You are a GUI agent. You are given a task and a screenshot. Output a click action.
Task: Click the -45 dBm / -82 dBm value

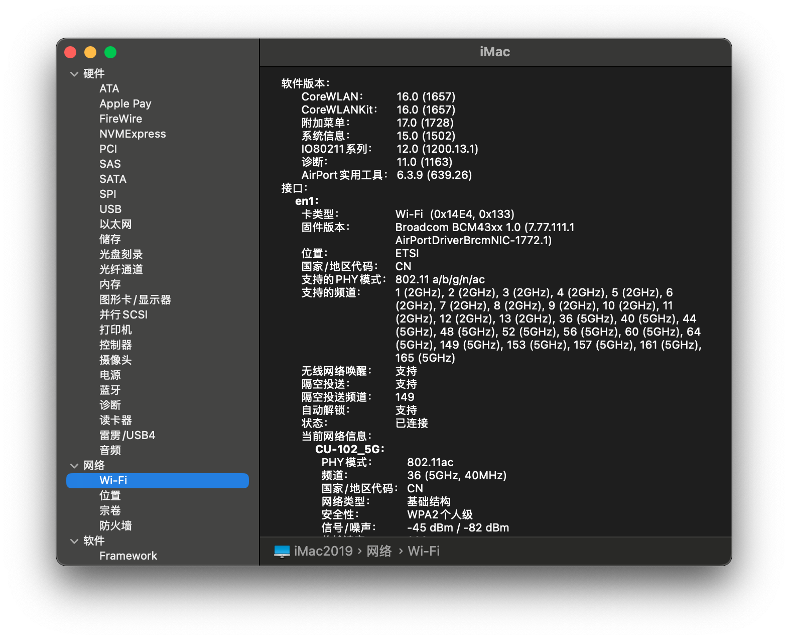[x=458, y=528]
